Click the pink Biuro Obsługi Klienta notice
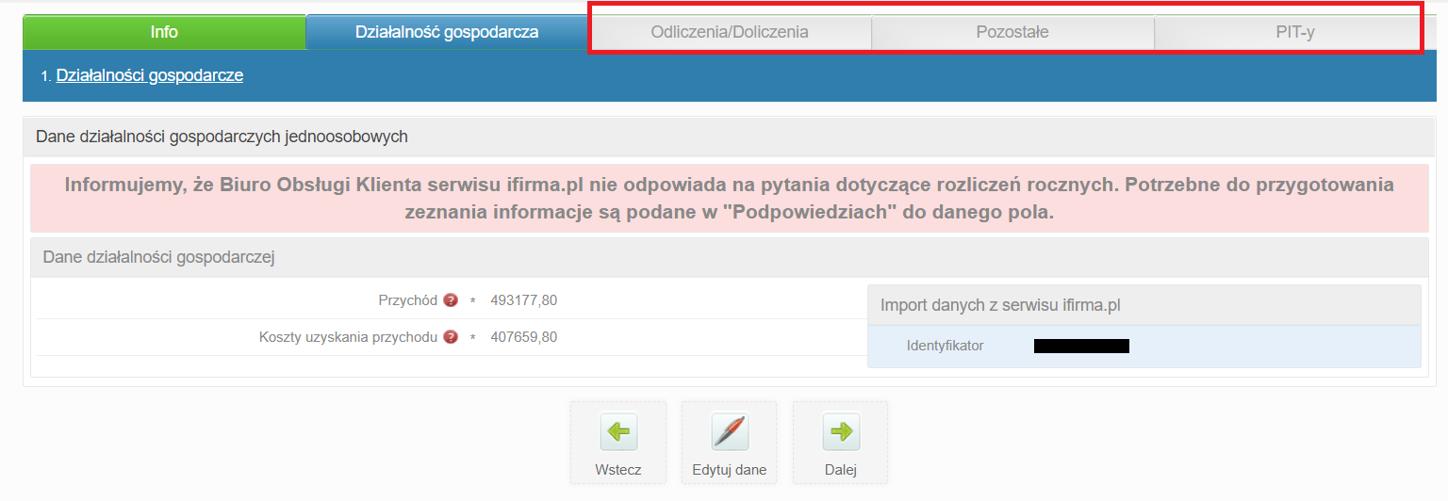The width and height of the screenshot is (1448, 501). point(730,198)
